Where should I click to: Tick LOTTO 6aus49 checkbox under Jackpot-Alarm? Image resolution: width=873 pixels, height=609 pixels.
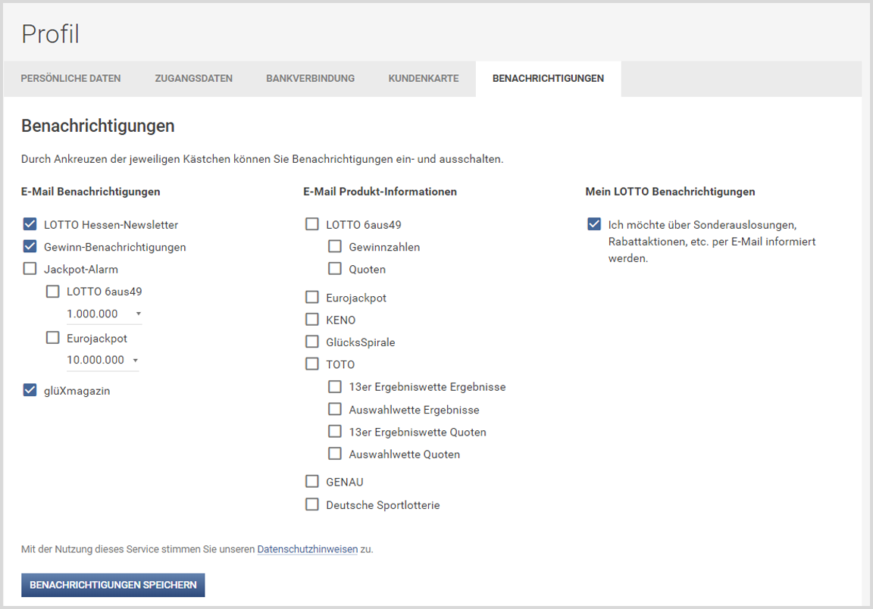[x=53, y=291]
